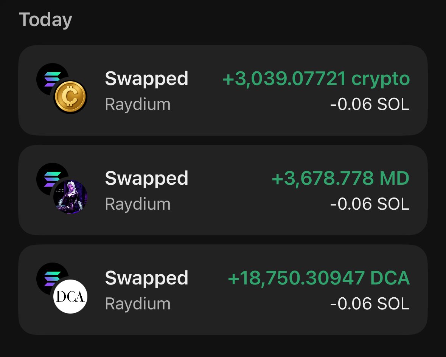Select the Swapped label in DCA transaction
Image resolution: width=446 pixels, height=357 pixels.
[146, 278]
